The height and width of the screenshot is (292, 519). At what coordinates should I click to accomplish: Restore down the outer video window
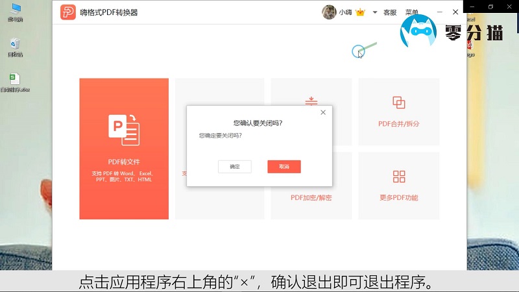(x=490, y=6)
